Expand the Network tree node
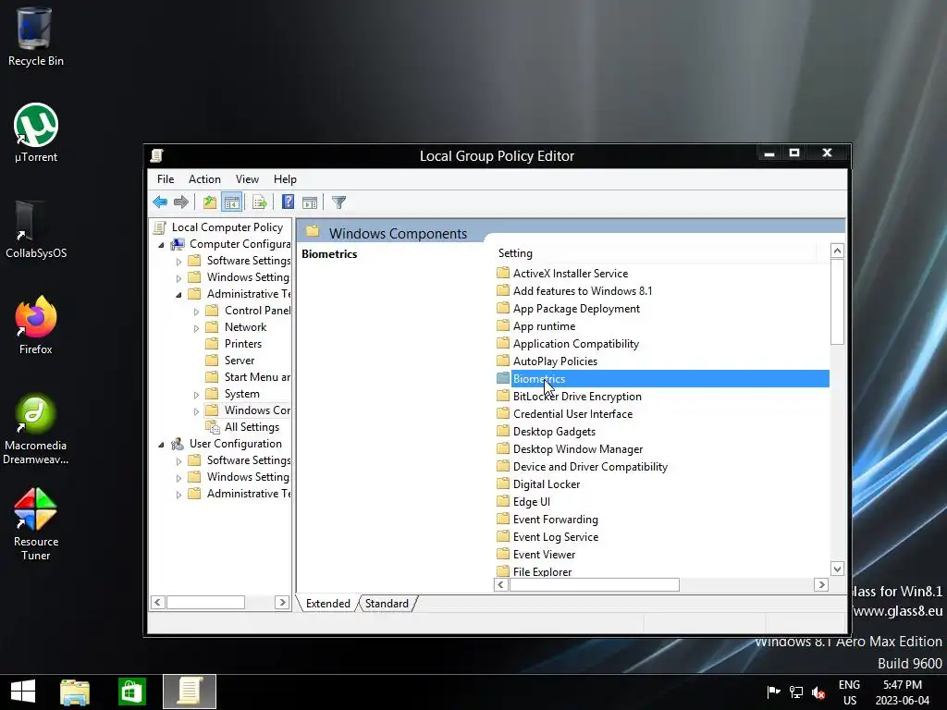 click(x=196, y=328)
